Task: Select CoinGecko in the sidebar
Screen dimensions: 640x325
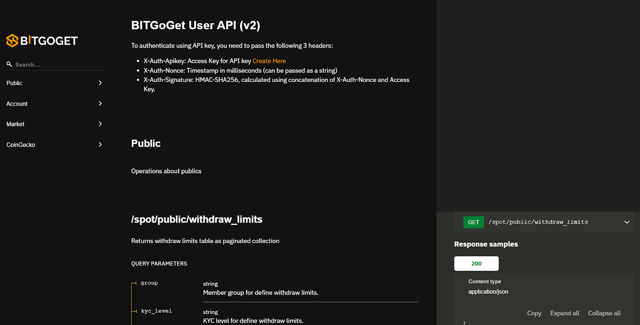Action: 21,145
